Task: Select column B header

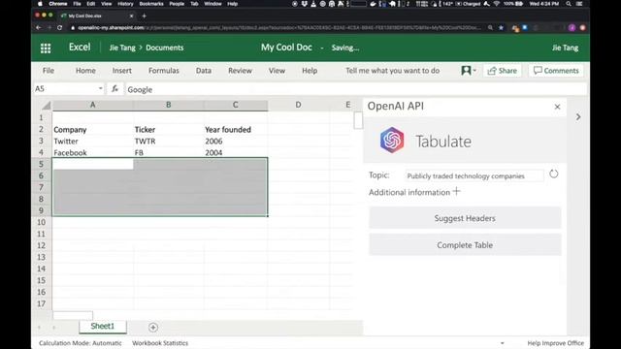Action: (x=168, y=105)
